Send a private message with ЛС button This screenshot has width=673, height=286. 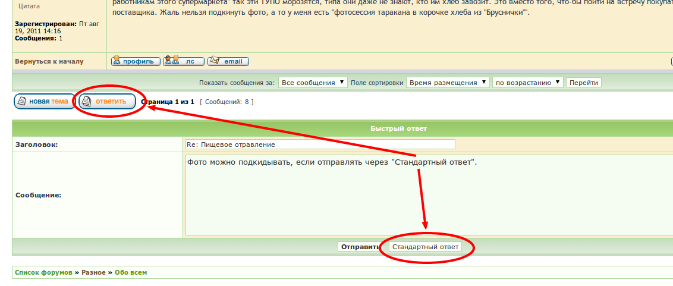[x=184, y=61]
